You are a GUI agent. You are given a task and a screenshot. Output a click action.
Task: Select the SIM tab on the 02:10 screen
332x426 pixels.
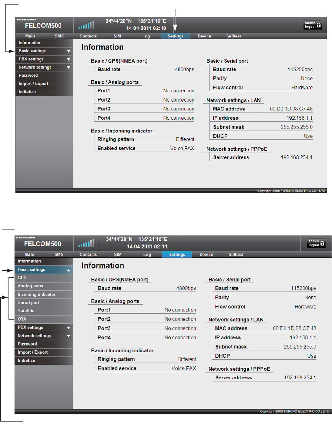click(x=117, y=36)
